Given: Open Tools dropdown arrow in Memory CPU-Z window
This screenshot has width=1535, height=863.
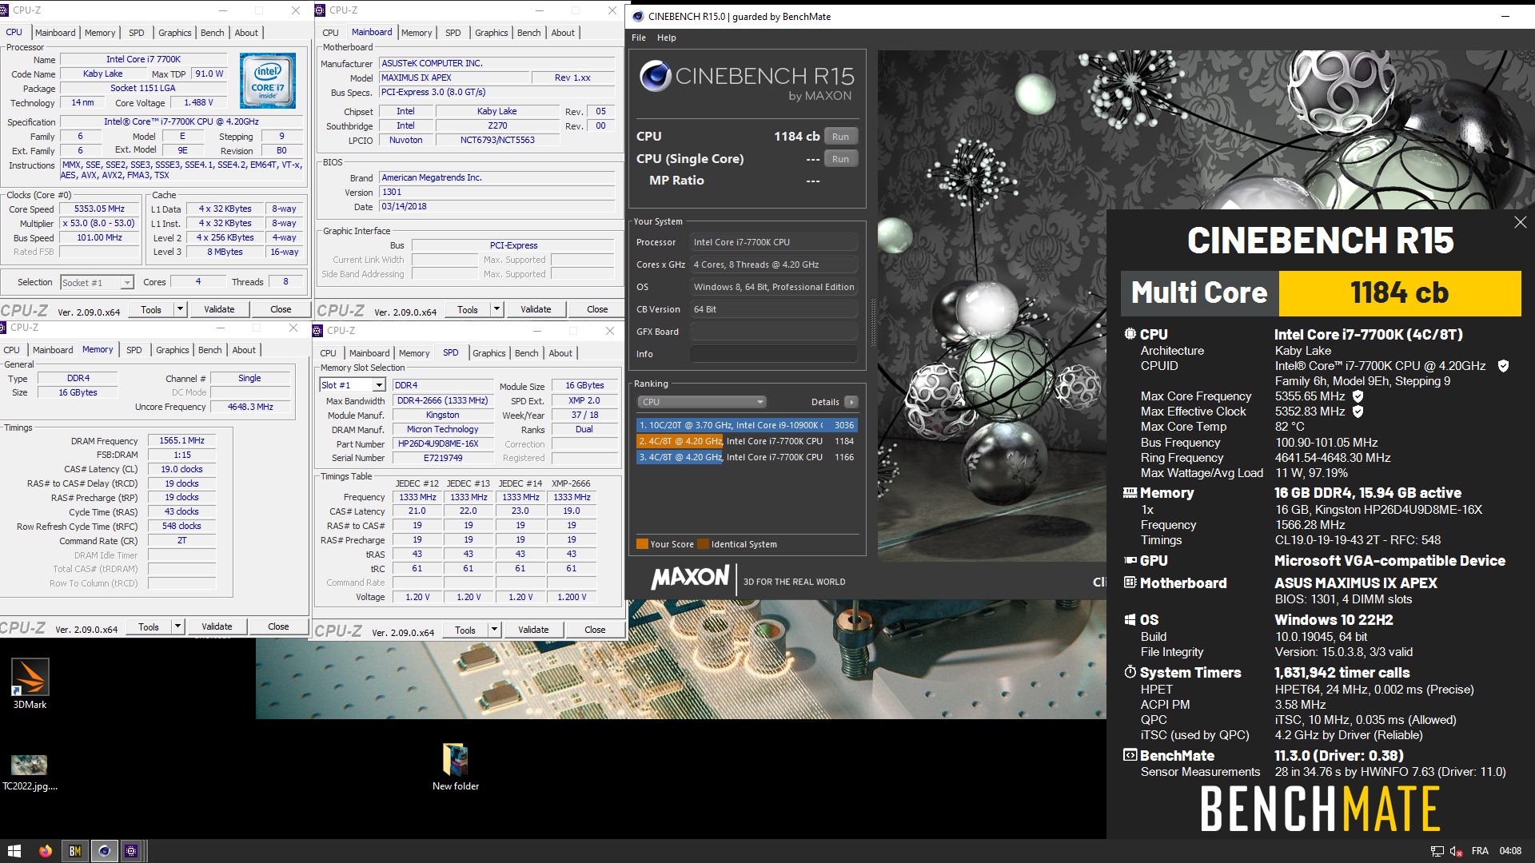Looking at the screenshot, I should click(x=177, y=626).
